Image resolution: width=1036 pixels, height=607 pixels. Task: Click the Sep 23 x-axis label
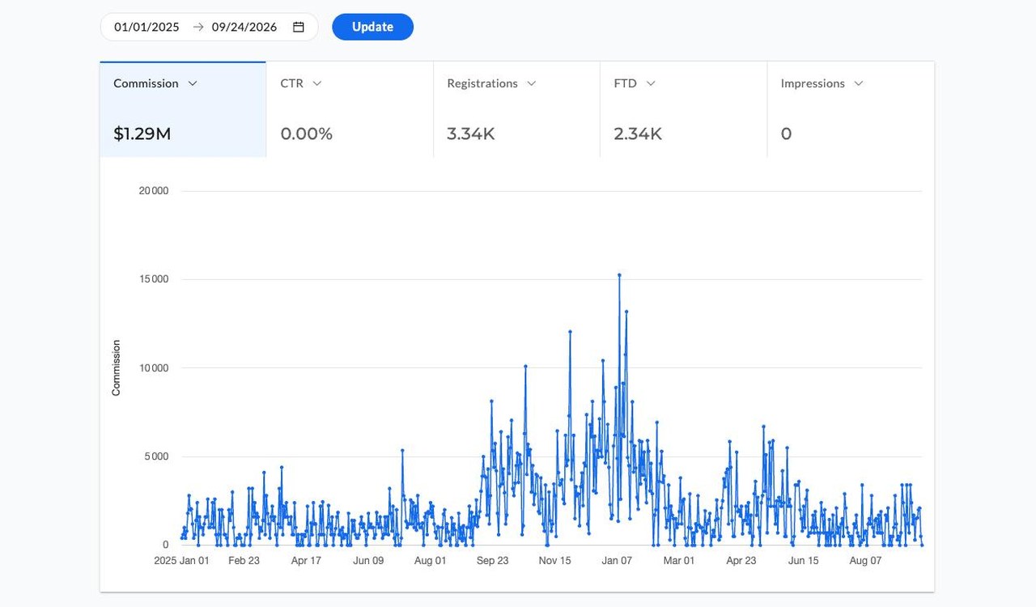tap(492, 560)
